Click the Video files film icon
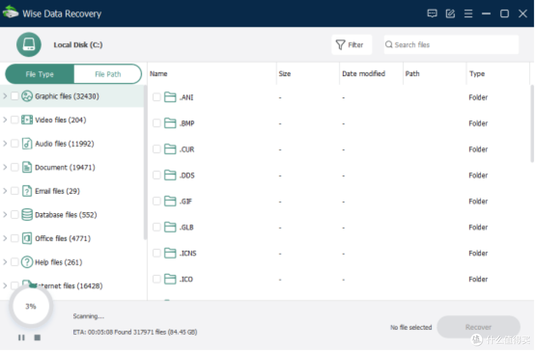This screenshot has height=351, width=535. [27, 120]
